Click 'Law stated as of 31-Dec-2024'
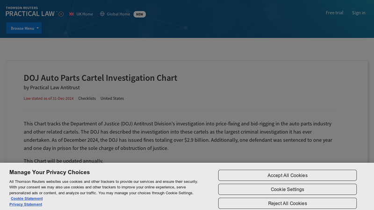The image size is (374, 210). pos(49,98)
